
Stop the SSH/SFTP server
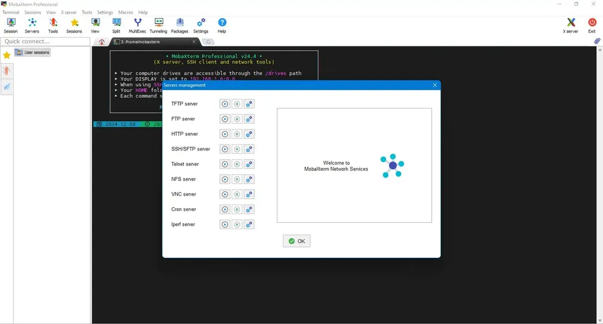click(x=237, y=149)
